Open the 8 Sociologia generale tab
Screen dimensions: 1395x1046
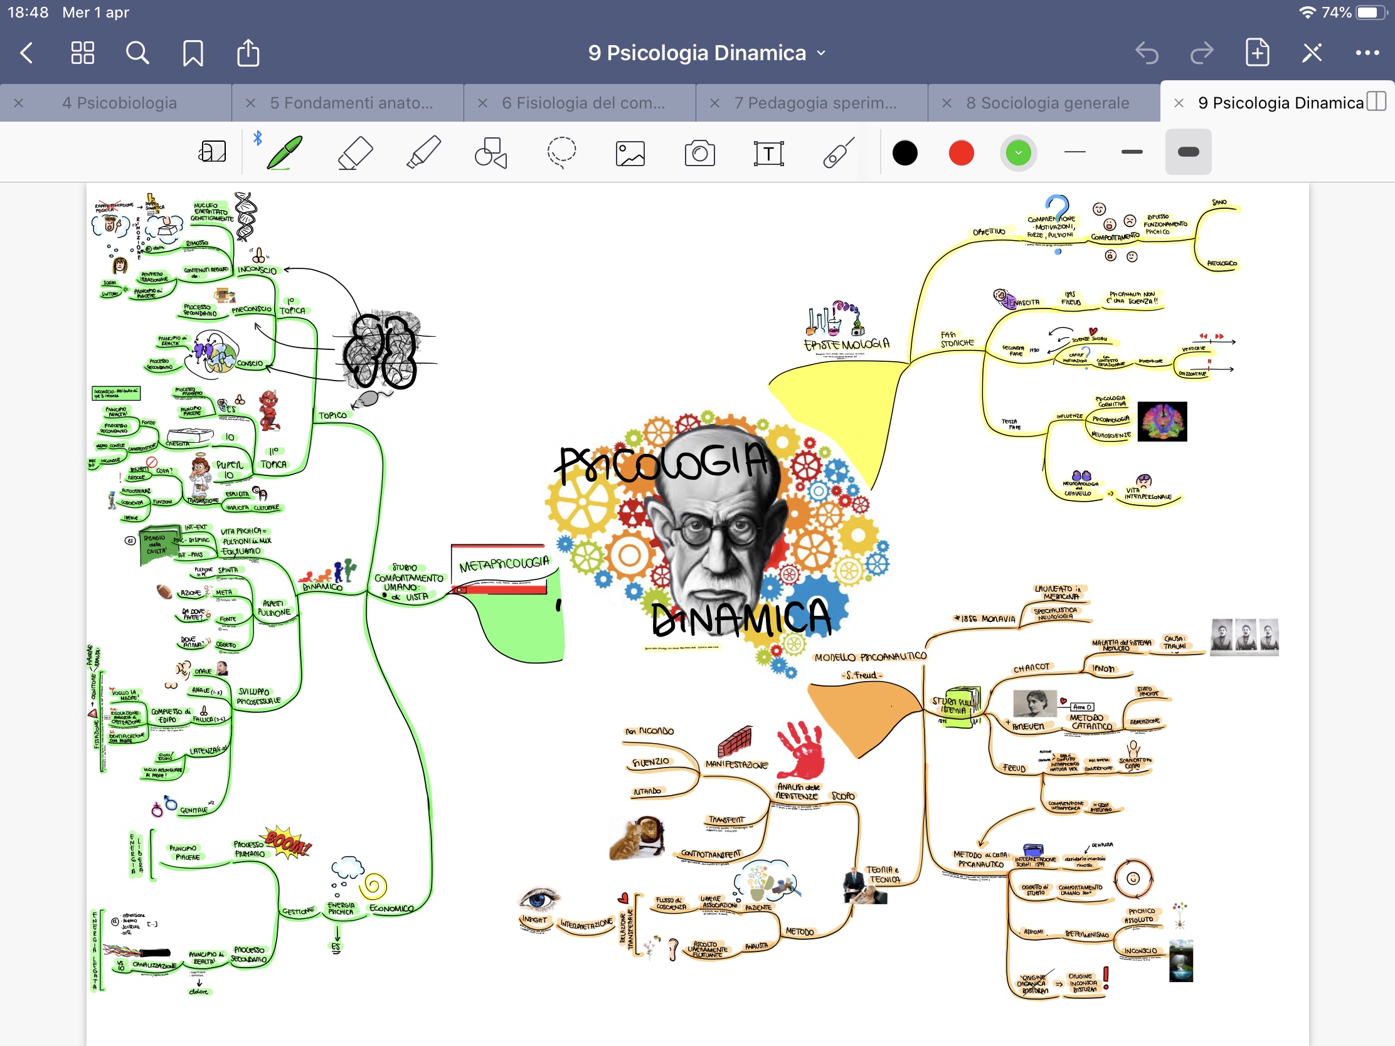(1047, 103)
